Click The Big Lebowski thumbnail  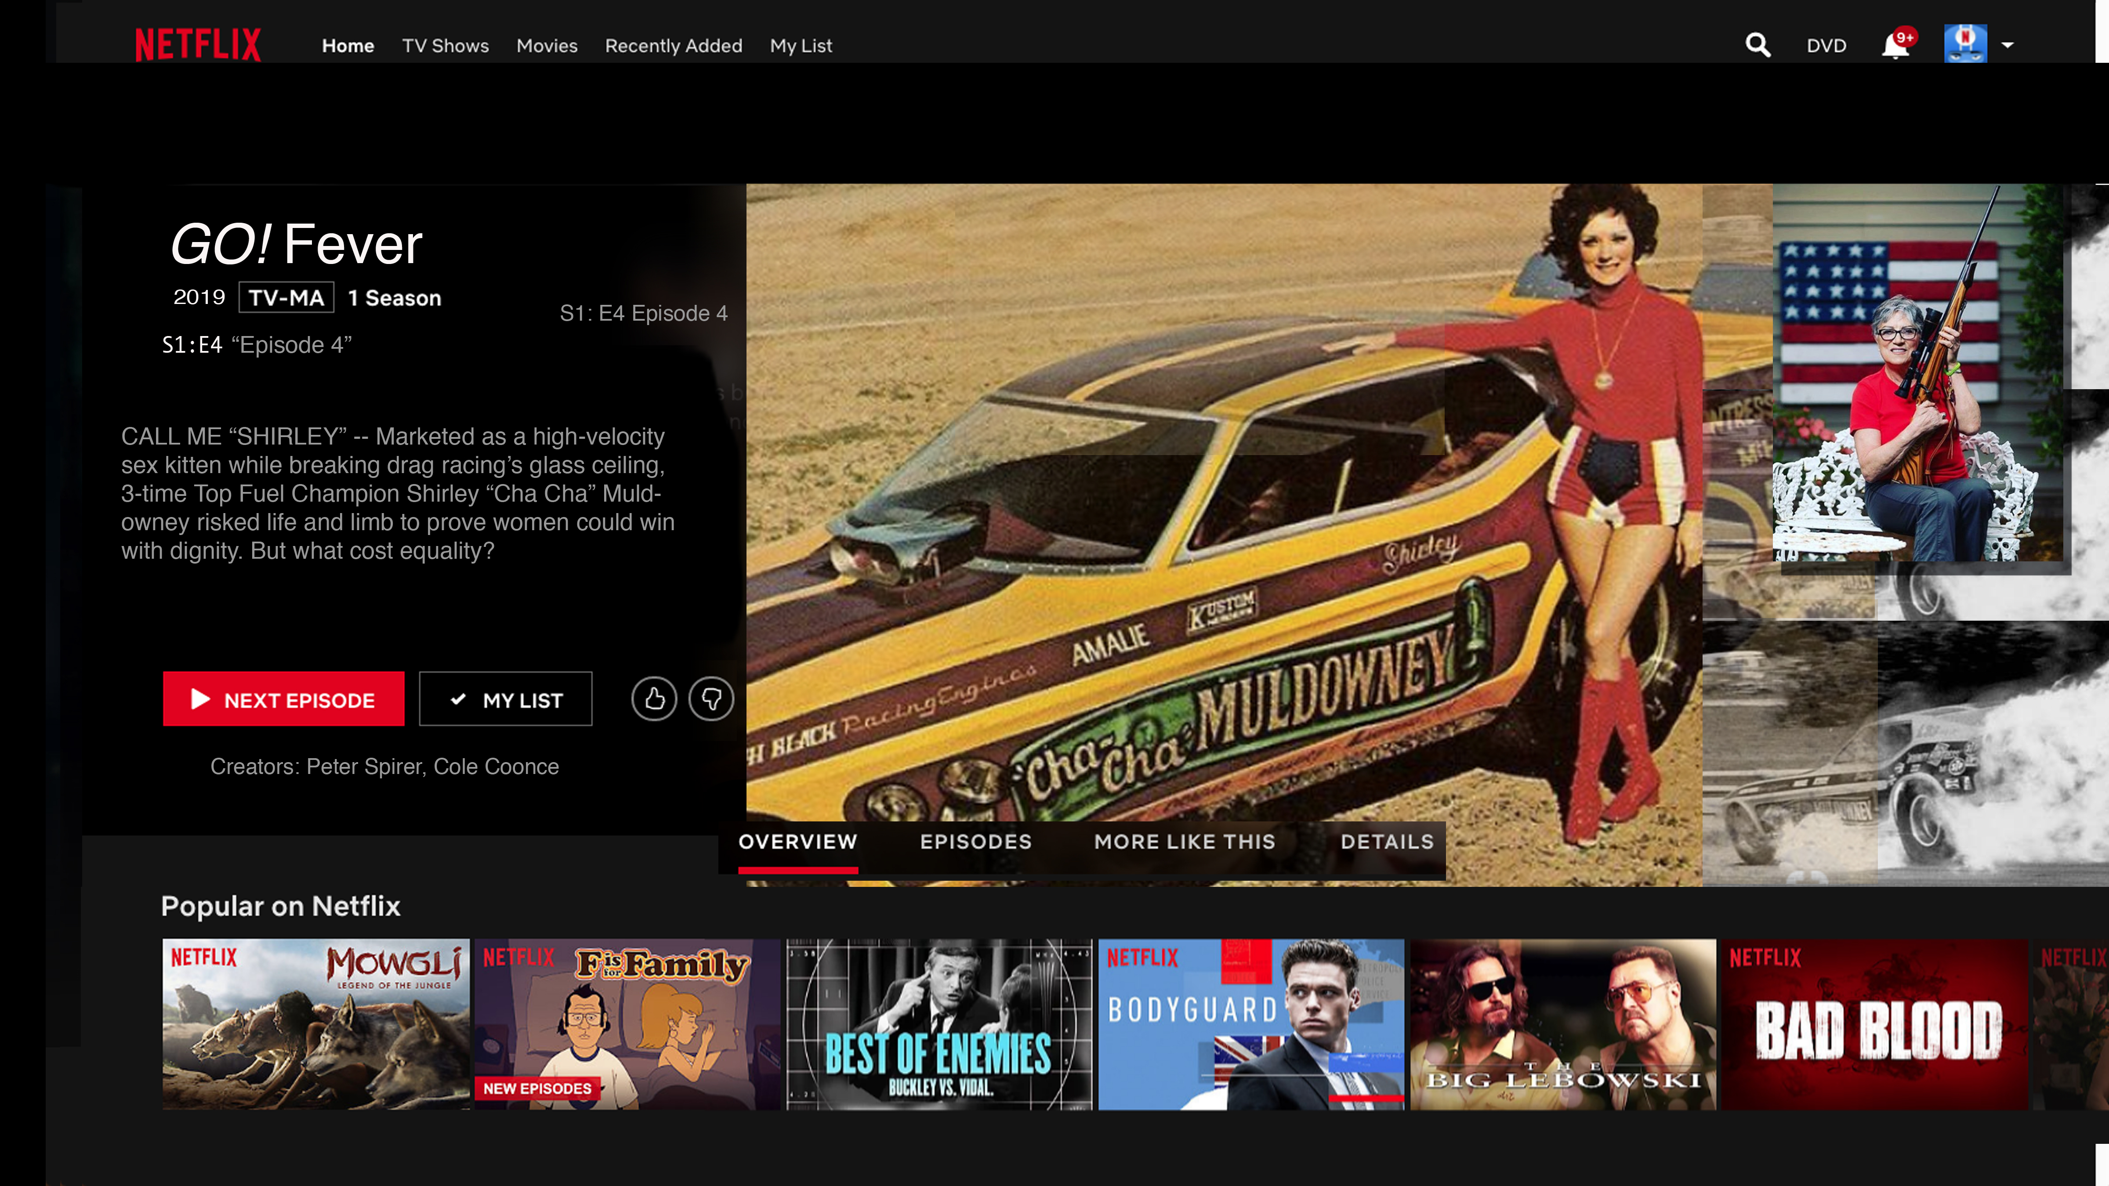1562,1024
